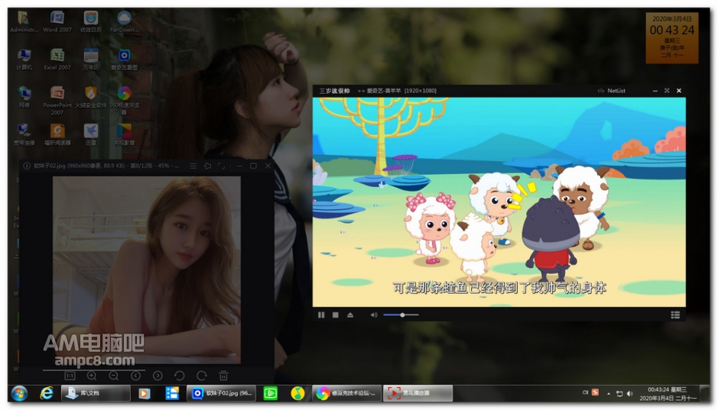Screen dimensions: 718x410
Task: Open 计算机 desktop icon
Action: [x=24, y=59]
